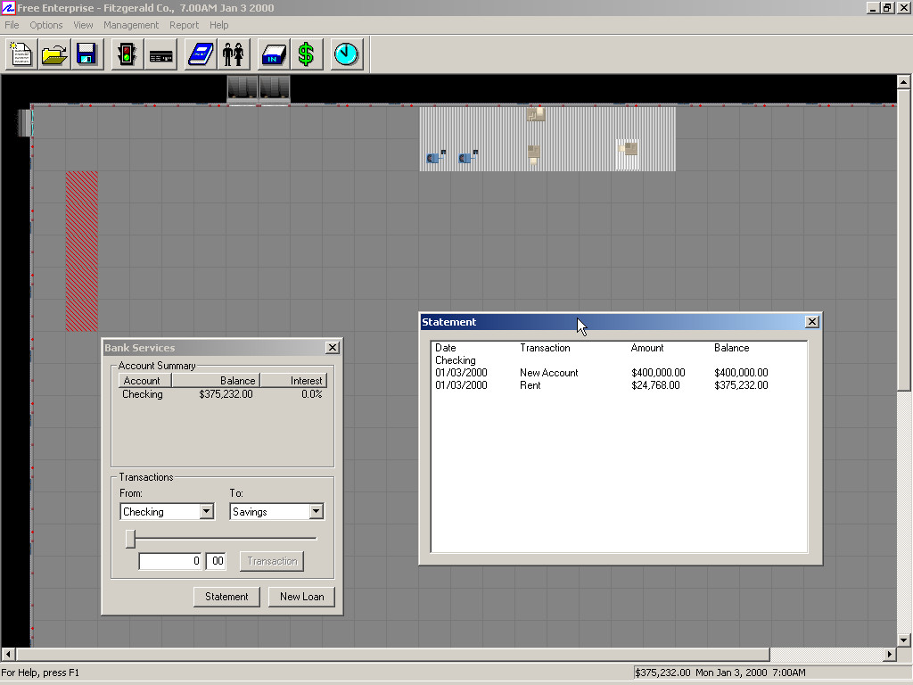Image resolution: width=913 pixels, height=685 pixels.
Task: Click the IN tray inbox icon
Action: coord(273,54)
